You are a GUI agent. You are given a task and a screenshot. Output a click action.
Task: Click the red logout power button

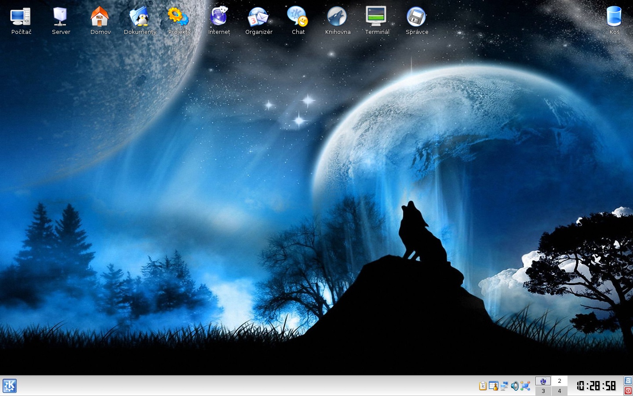click(x=628, y=391)
